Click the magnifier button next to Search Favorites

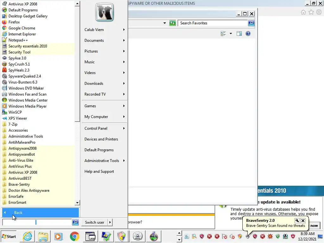(251, 23)
